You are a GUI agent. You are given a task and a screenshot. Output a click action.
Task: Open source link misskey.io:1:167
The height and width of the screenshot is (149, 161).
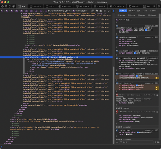pyautogui.click(x=151, y=130)
